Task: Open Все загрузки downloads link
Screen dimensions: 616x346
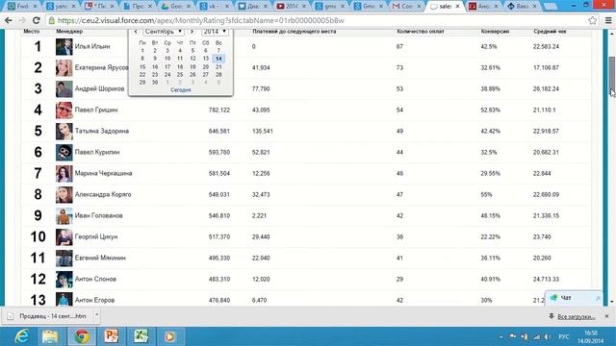Action: pos(577,316)
